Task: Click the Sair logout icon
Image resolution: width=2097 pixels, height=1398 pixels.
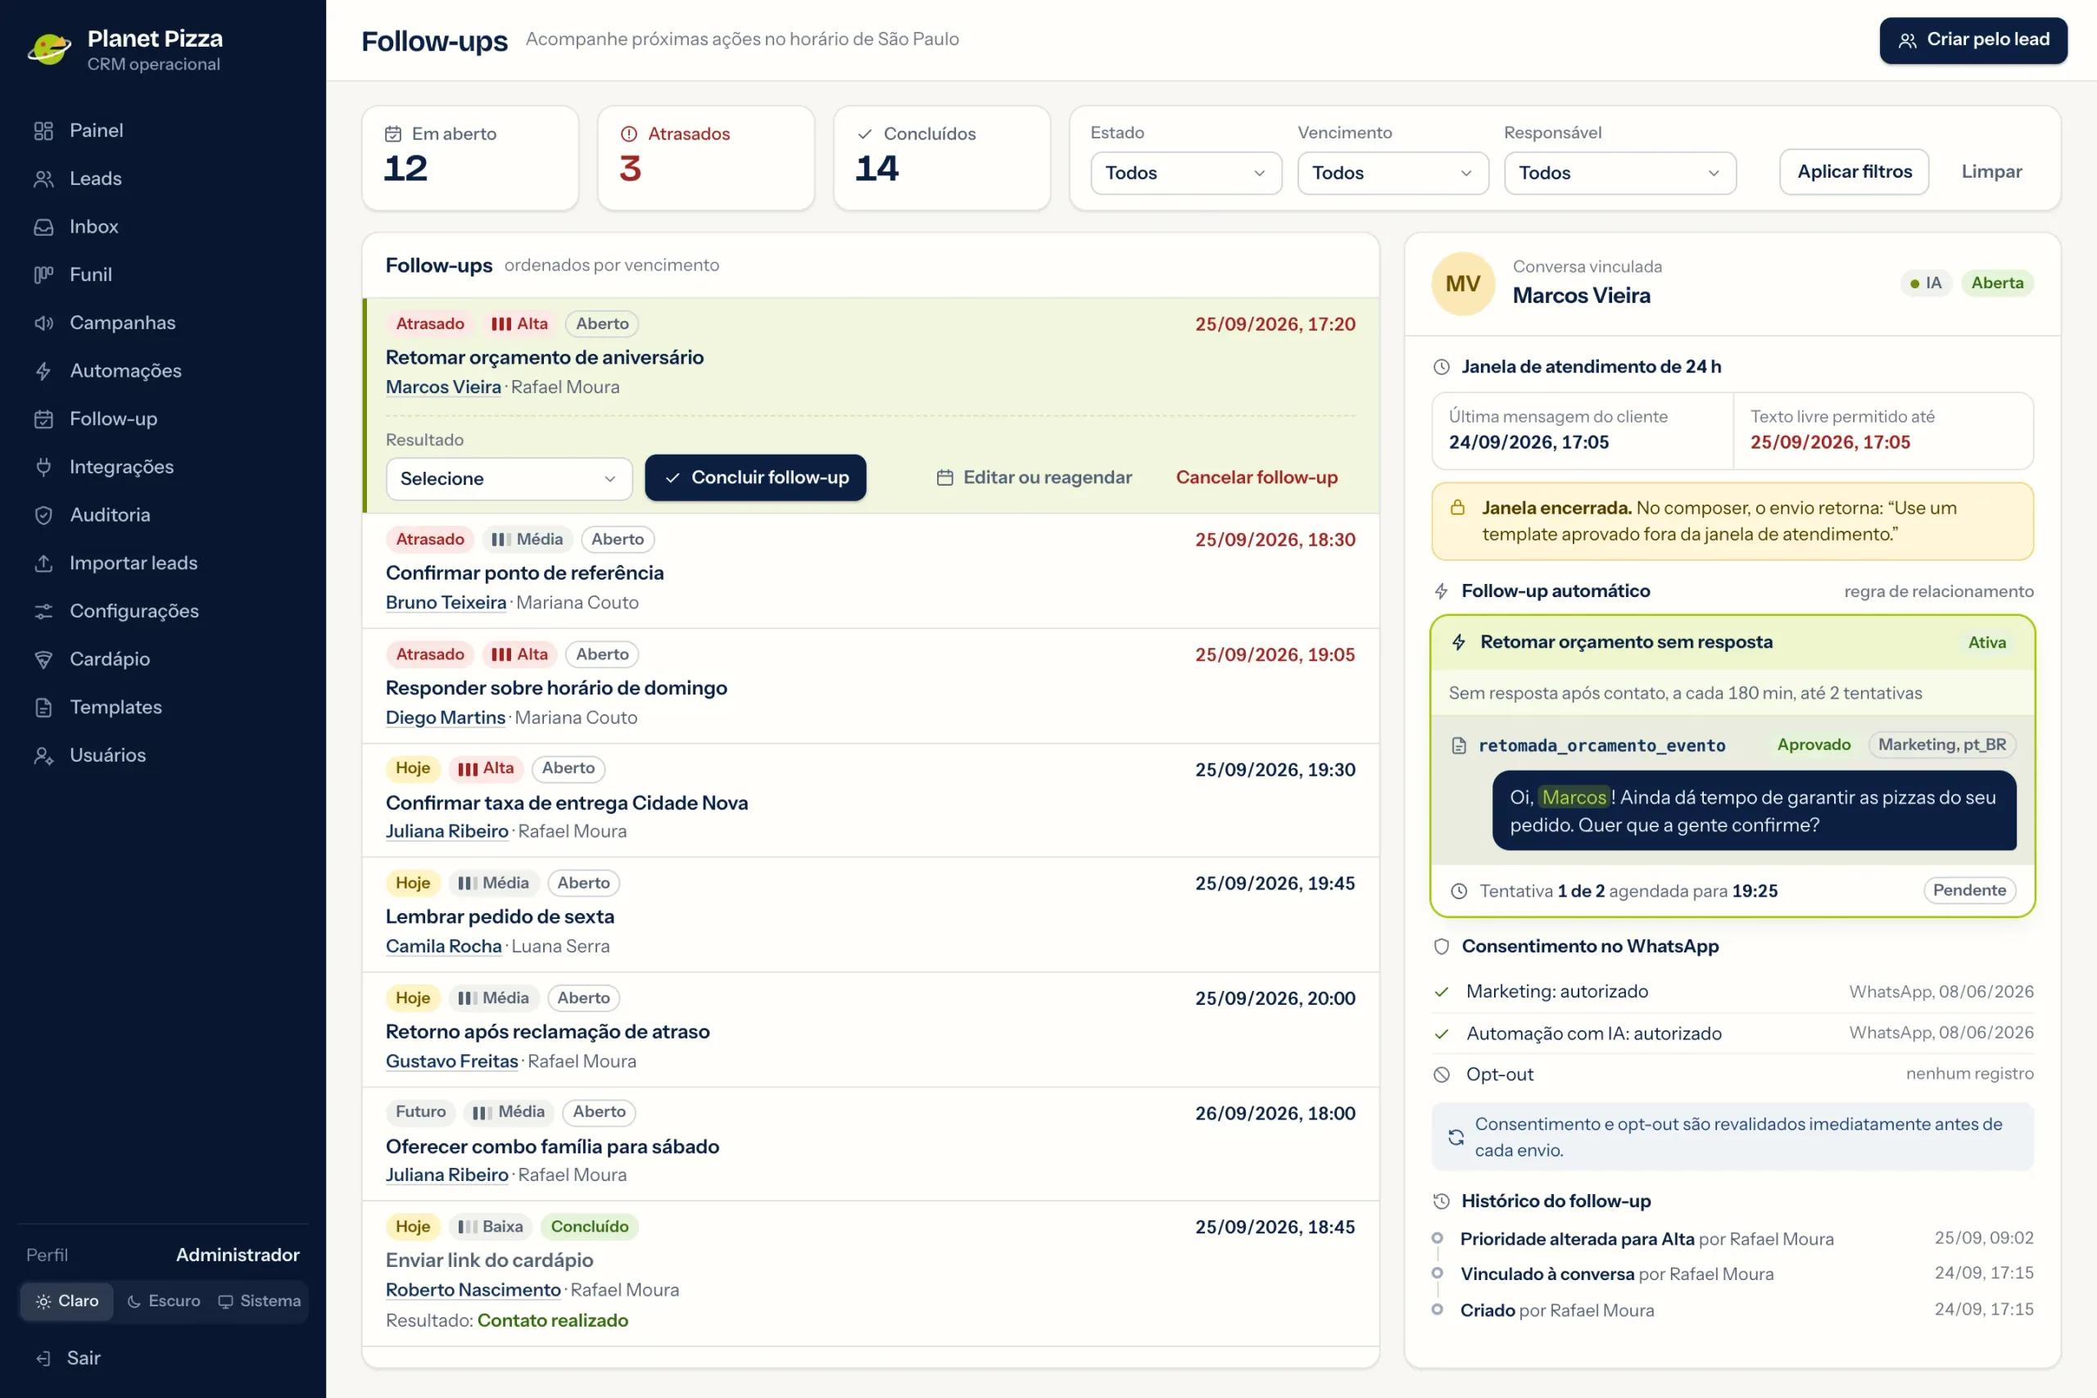Action: click(43, 1358)
